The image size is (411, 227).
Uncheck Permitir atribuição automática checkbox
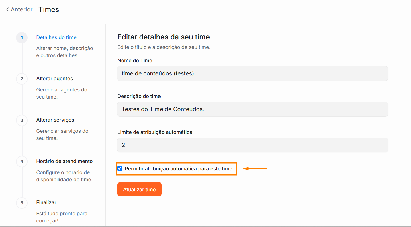tap(120, 169)
